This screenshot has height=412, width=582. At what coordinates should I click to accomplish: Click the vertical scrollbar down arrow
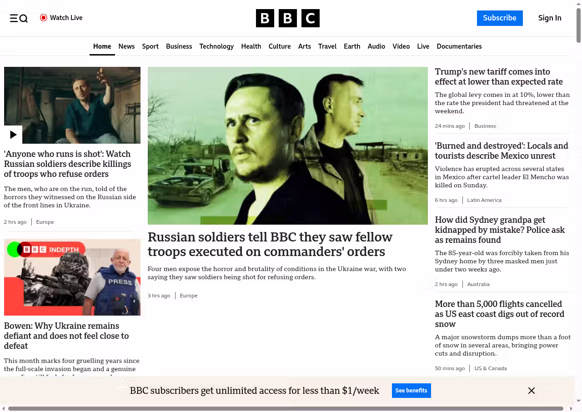578,401
